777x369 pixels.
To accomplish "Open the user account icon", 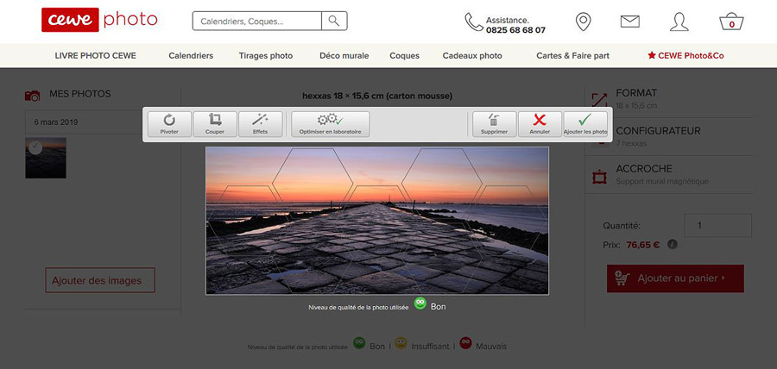I will coord(679,22).
